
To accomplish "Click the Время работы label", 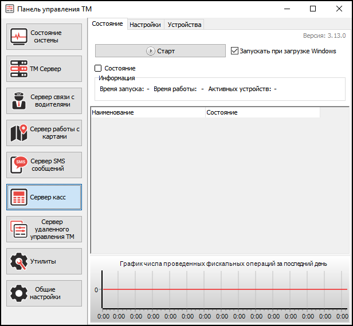I will point(175,89).
